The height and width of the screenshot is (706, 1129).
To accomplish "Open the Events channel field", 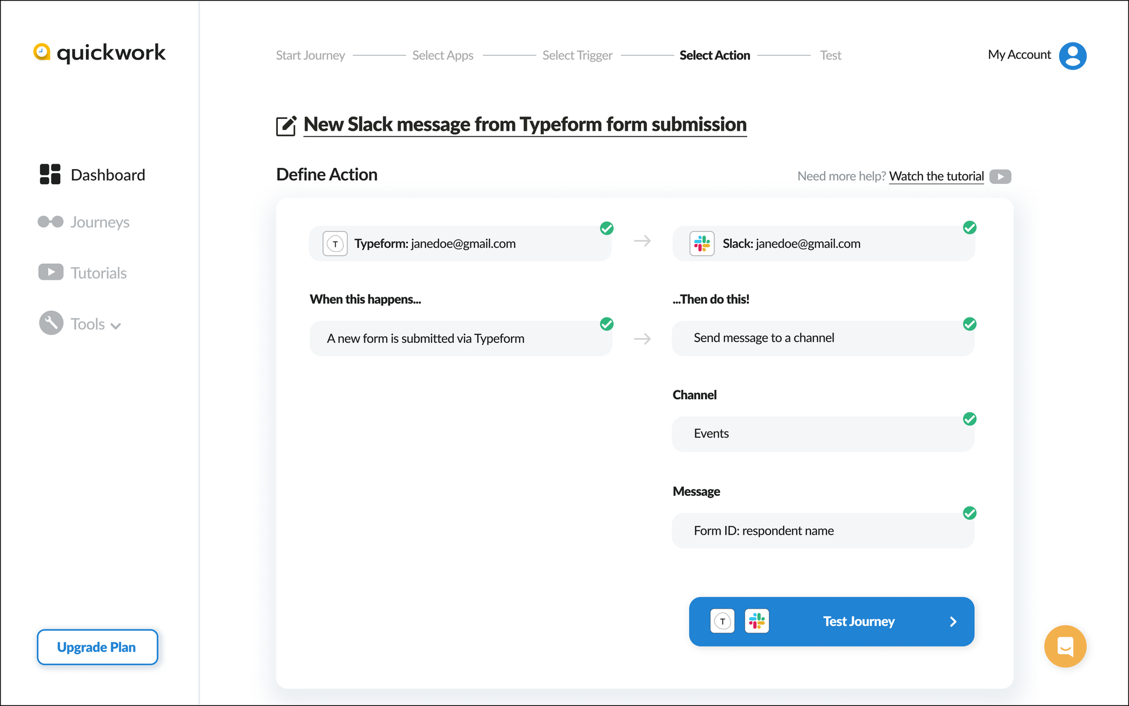I will (823, 434).
